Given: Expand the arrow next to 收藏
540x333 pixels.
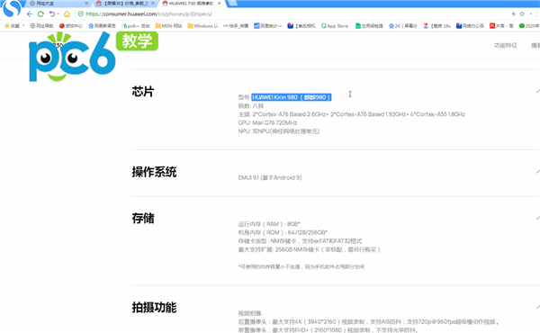Looking at the screenshot, I should 23,26.
